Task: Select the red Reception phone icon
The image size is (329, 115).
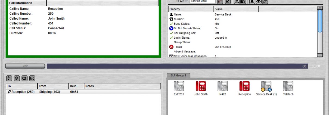Action: pyautogui.click(x=244, y=86)
